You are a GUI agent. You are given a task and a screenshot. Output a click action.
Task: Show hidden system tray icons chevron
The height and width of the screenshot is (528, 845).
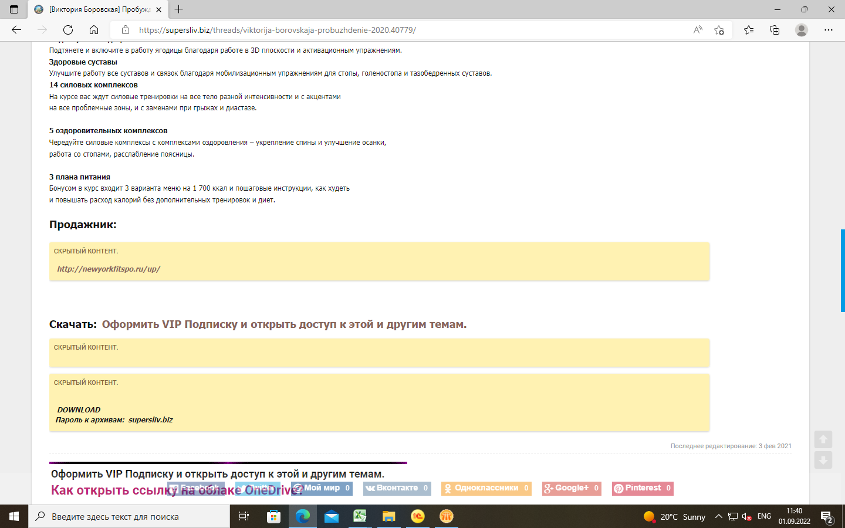718,517
